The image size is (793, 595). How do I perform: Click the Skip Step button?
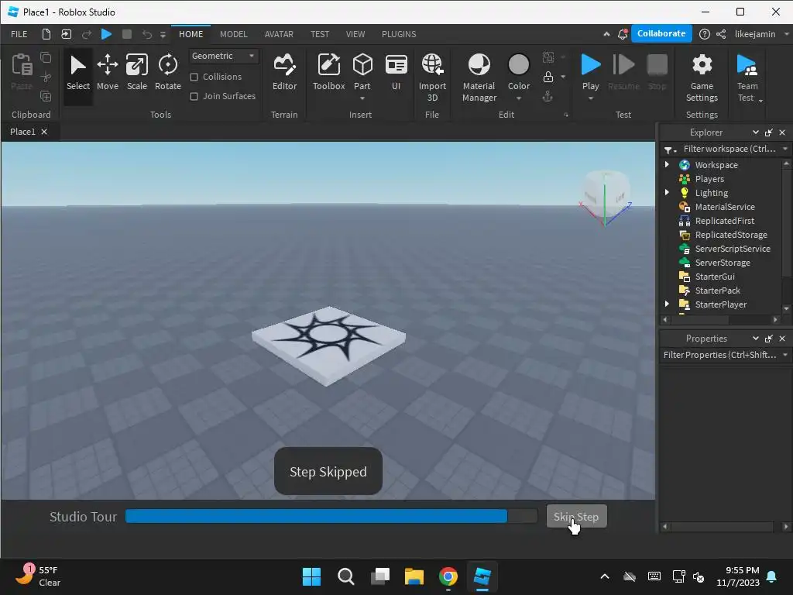pyautogui.click(x=576, y=516)
